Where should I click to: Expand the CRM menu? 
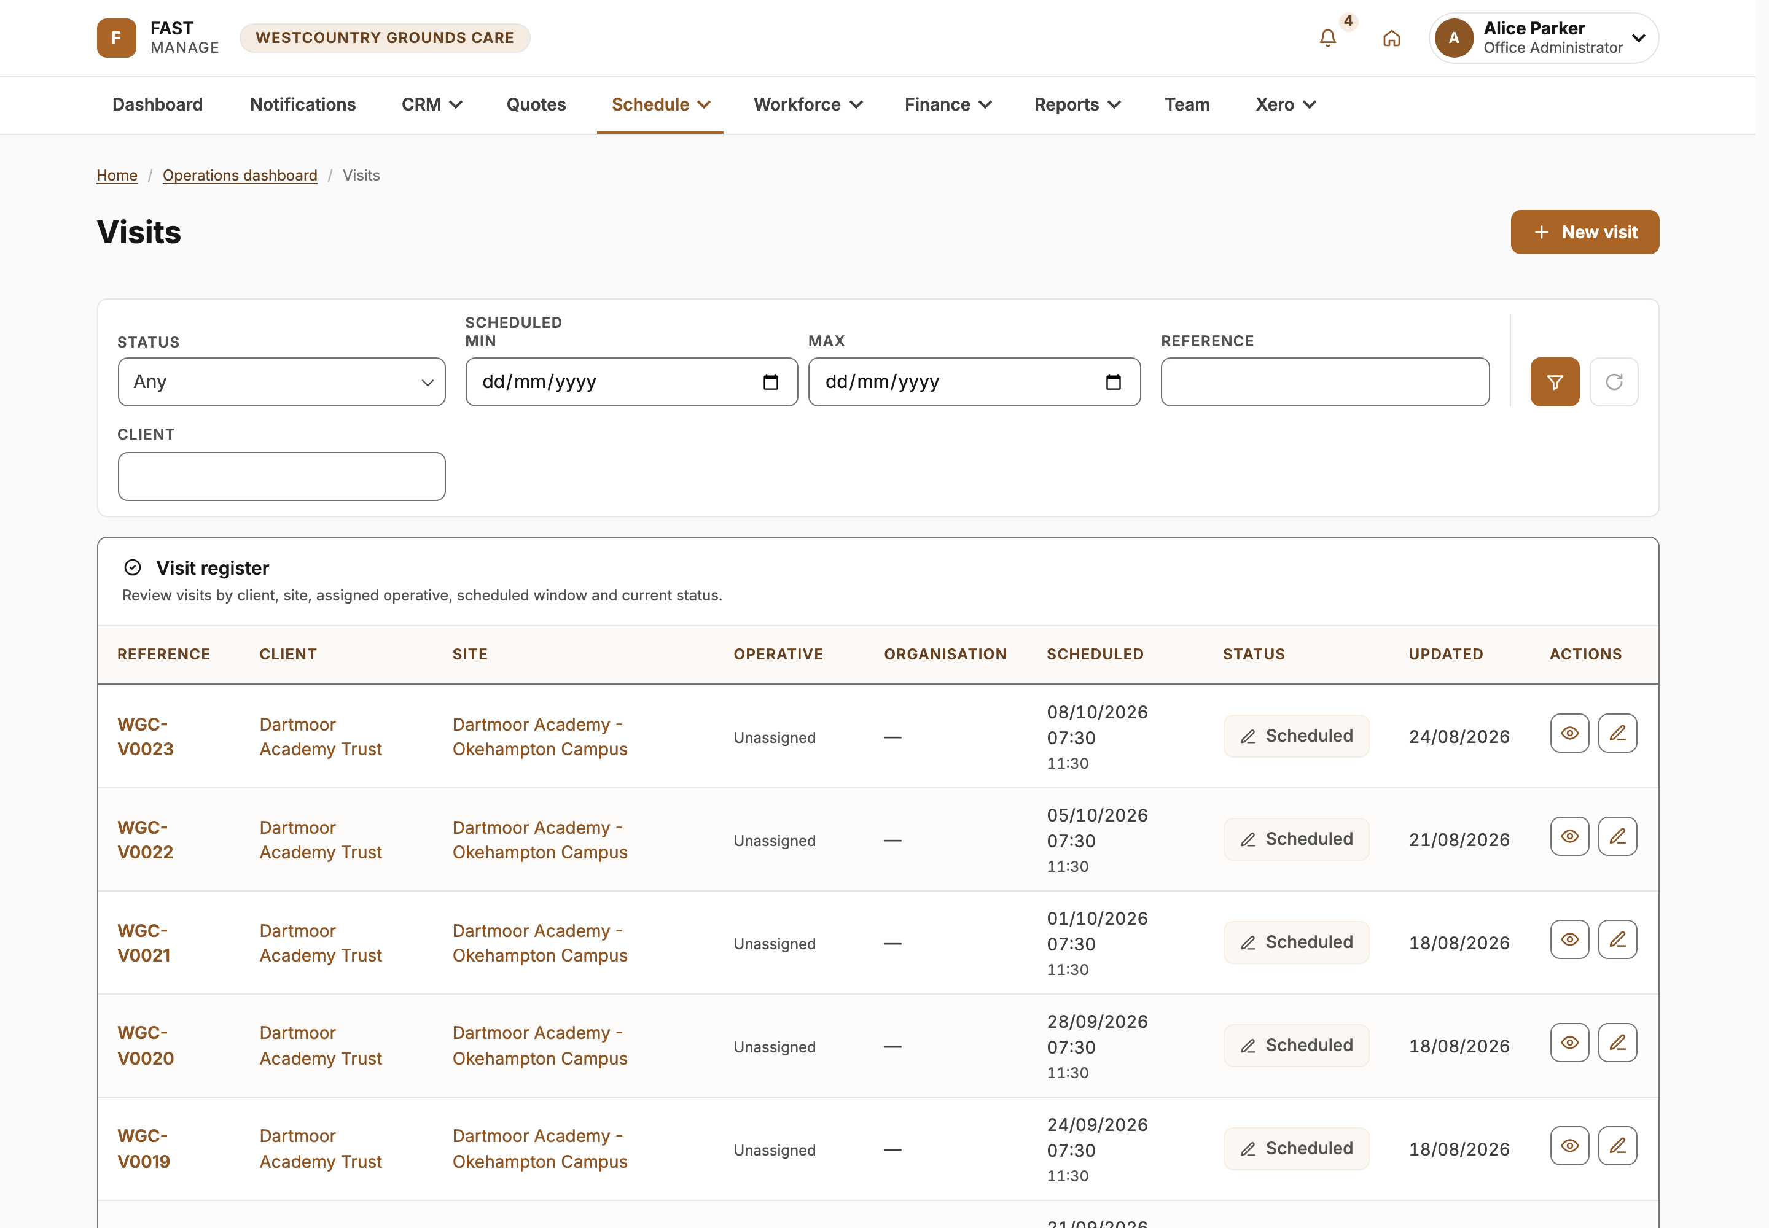(x=431, y=104)
